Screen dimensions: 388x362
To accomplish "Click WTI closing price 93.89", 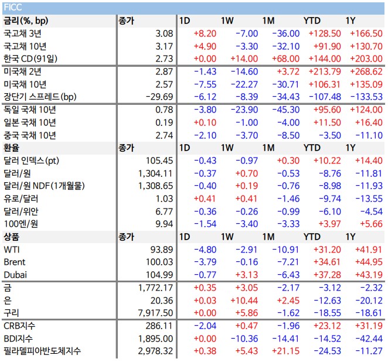I will 162,250.
